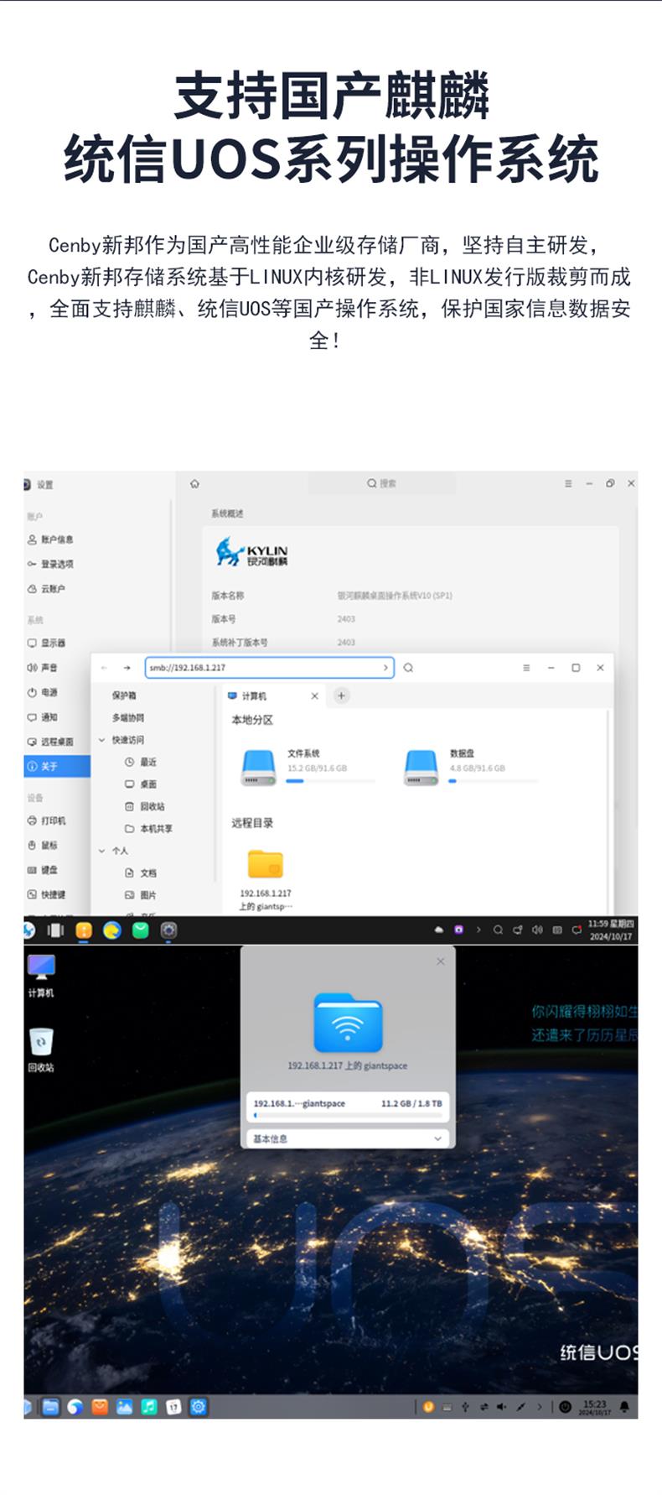Open the 数据盘 drive icon
662x1495 pixels.
coord(421,767)
